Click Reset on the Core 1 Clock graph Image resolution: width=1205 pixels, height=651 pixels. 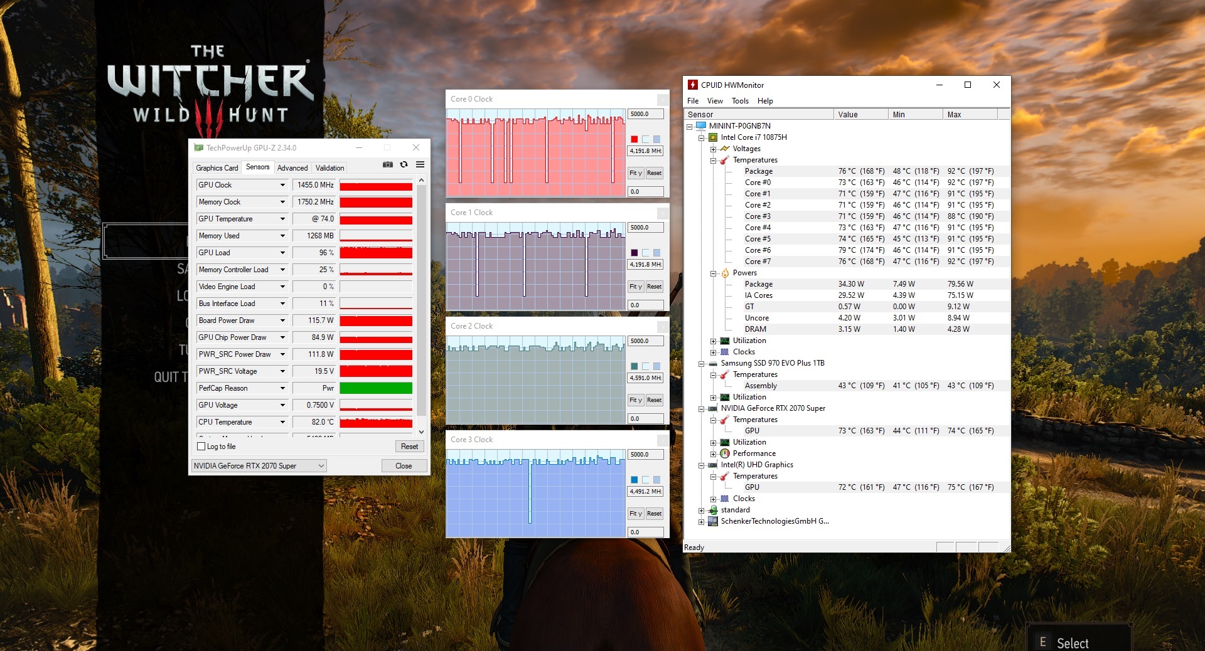click(x=654, y=287)
